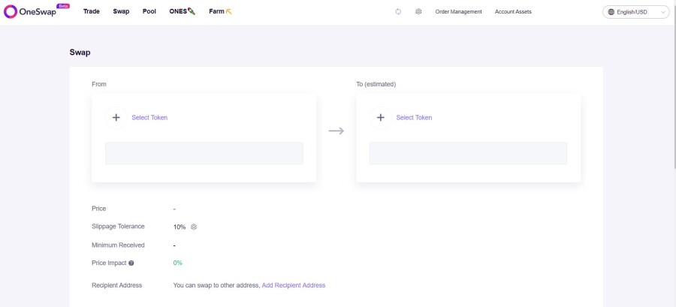Viewport: 676px width, 307px height.
Task: Open Account Assets page
Action: [x=513, y=11]
